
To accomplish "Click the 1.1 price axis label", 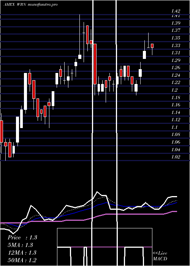I will 174,127.
